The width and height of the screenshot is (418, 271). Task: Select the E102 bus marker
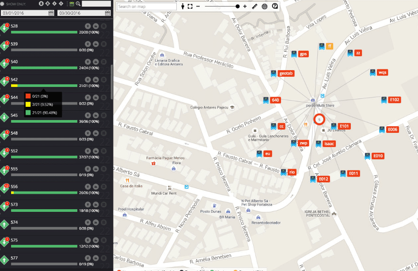click(391, 100)
